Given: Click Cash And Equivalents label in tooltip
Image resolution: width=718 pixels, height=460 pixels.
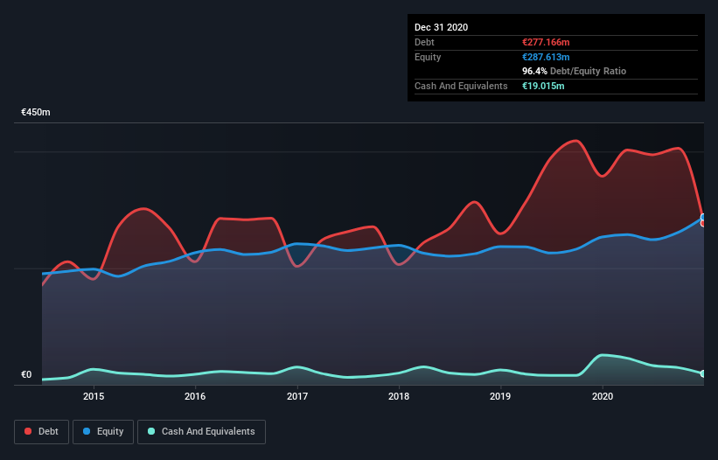Looking at the screenshot, I should tap(461, 86).
